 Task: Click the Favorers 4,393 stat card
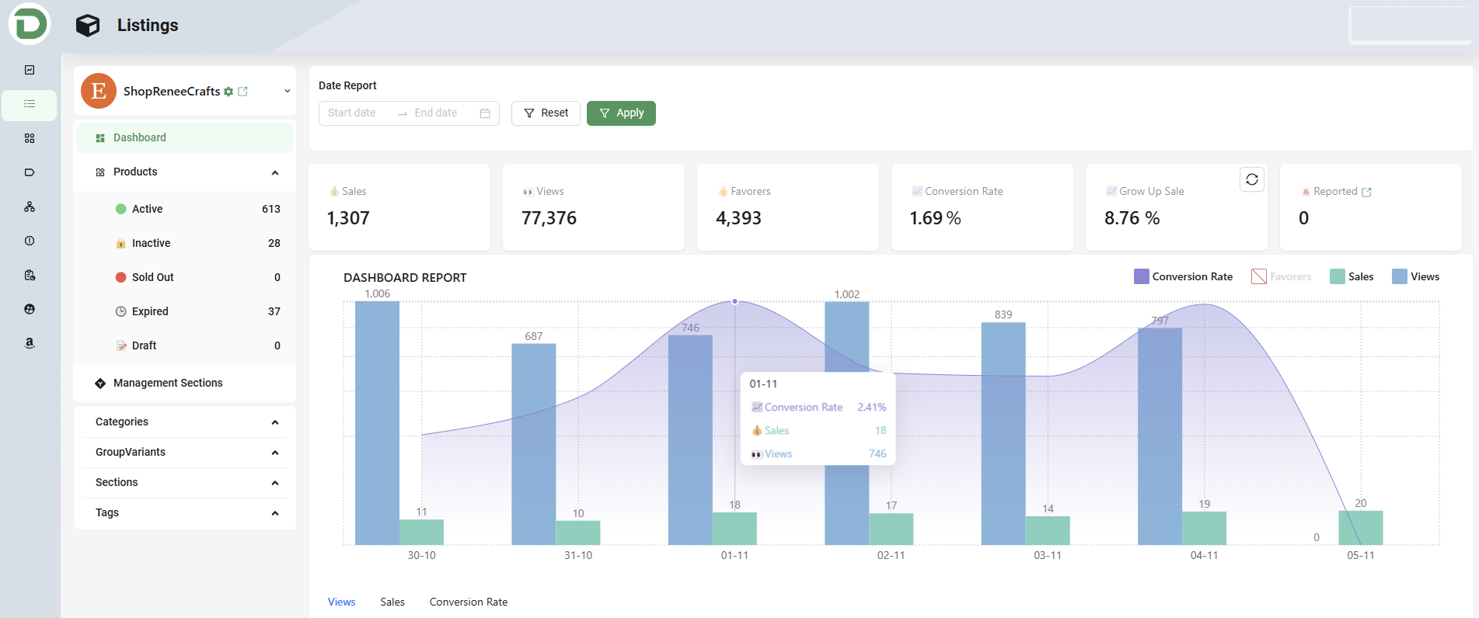(788, 207)
